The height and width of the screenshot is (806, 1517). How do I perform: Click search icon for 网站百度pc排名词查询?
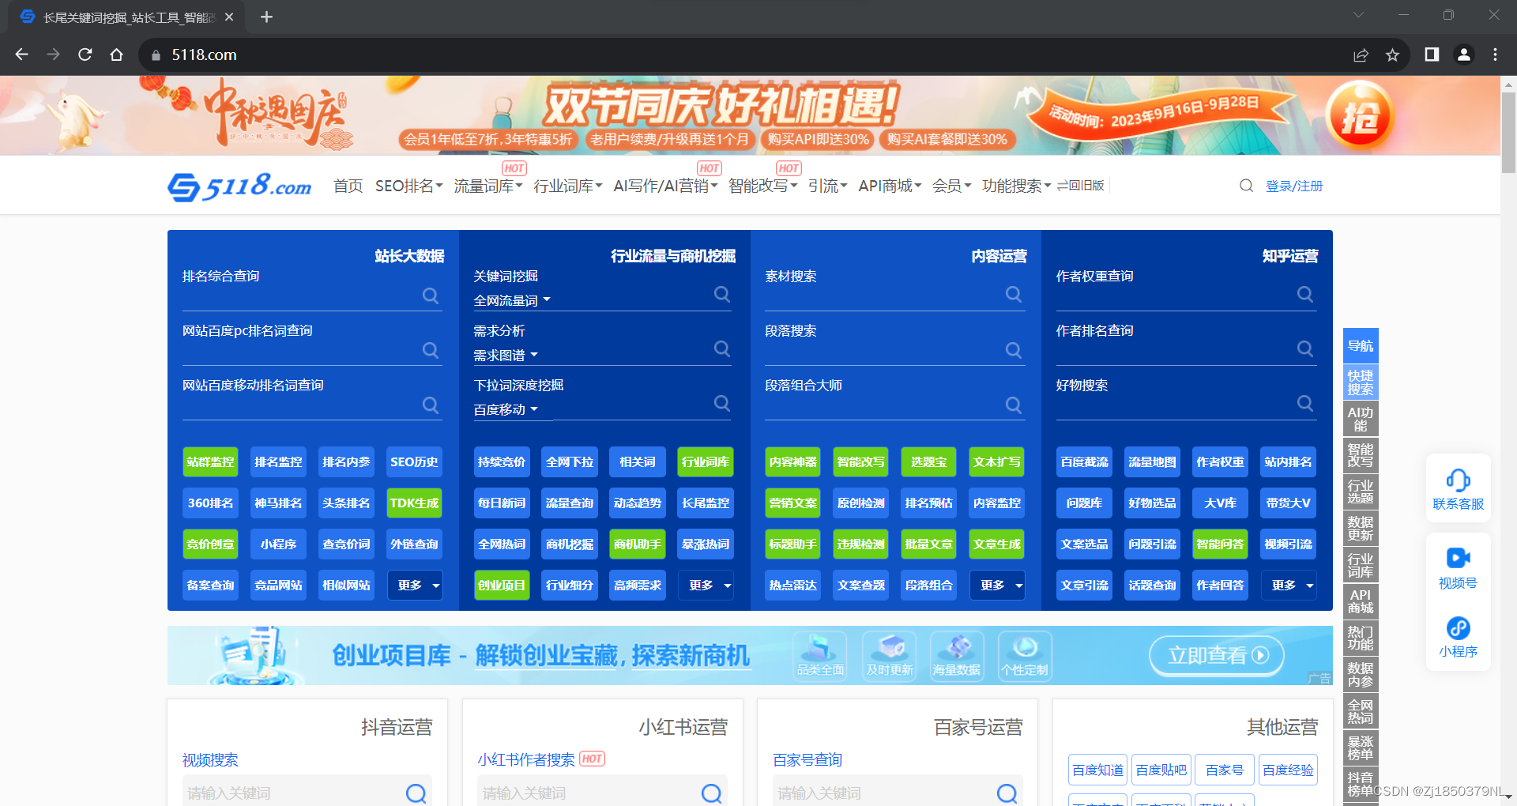tap(431, 350)
